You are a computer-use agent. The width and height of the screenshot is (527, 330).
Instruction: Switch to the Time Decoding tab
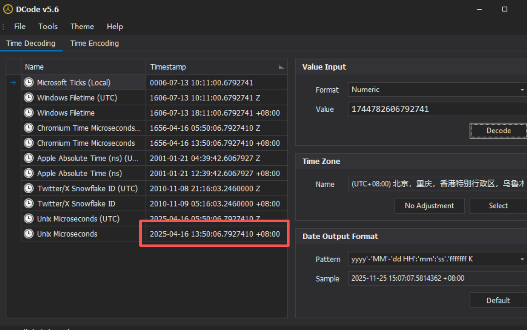coord(31,44)
